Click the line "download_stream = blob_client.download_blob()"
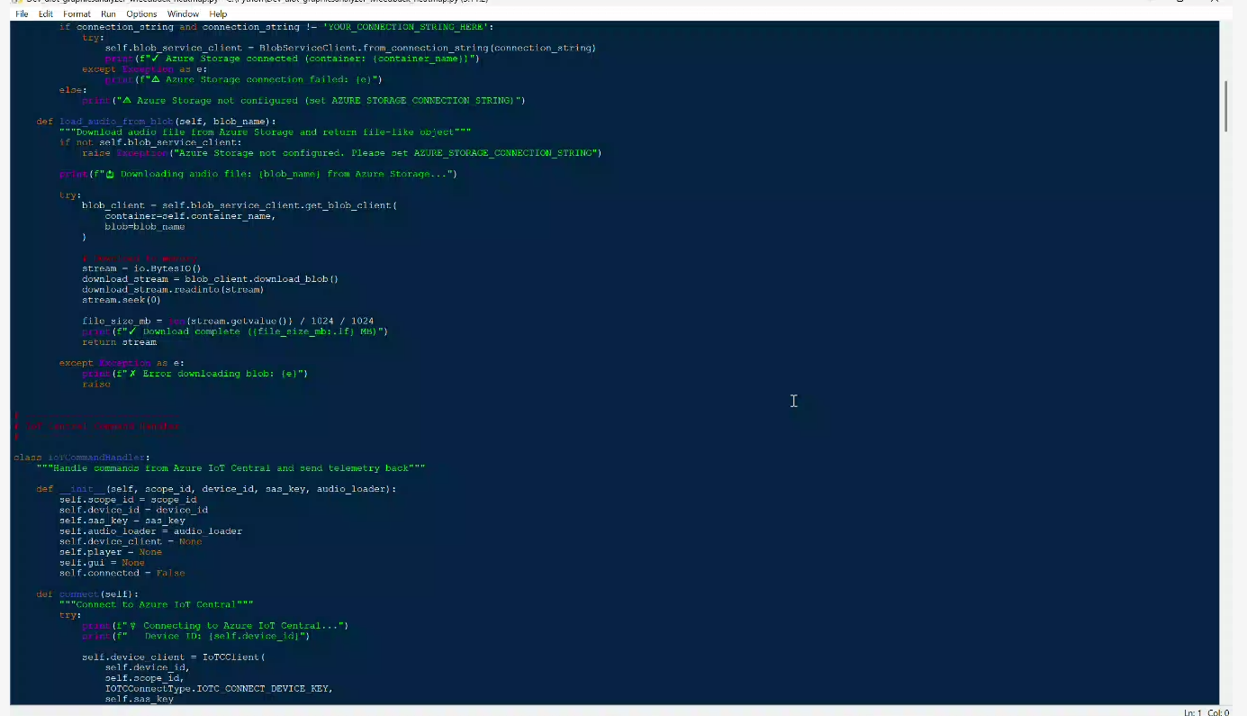The height and width of the screenshot is (716, 1247). click(x=210, y=279)
